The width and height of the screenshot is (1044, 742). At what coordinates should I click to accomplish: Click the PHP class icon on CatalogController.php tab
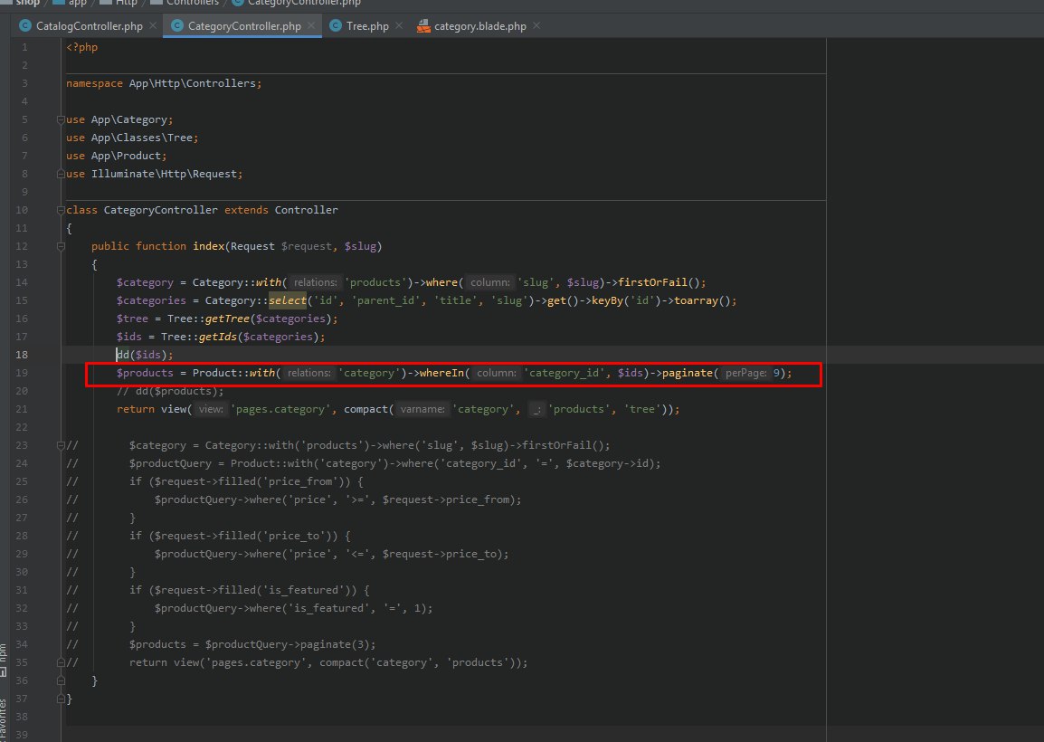click(x=25, y=26)
